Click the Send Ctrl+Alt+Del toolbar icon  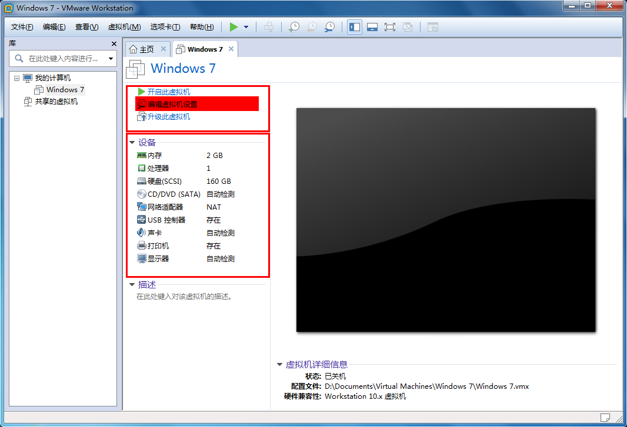click(269, 27)
